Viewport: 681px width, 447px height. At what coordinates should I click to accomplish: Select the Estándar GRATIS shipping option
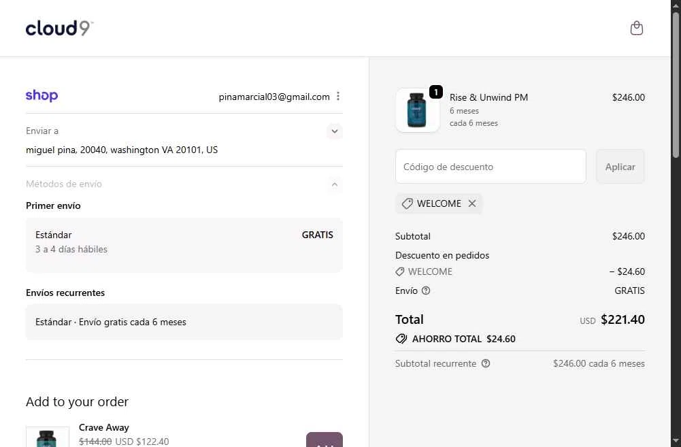tap(184, 245)
